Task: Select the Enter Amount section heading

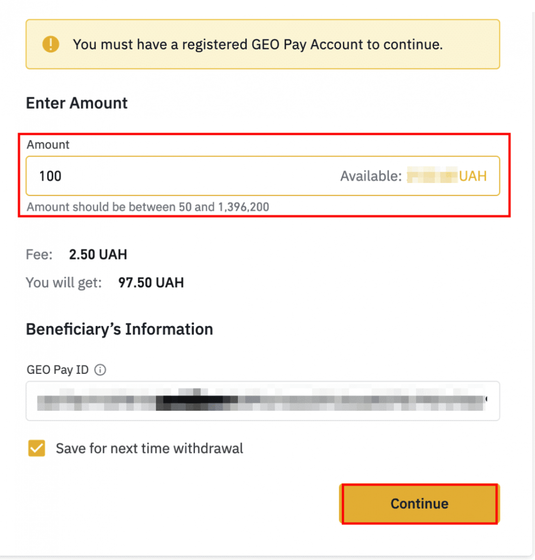Action: [x=76, y=103]
